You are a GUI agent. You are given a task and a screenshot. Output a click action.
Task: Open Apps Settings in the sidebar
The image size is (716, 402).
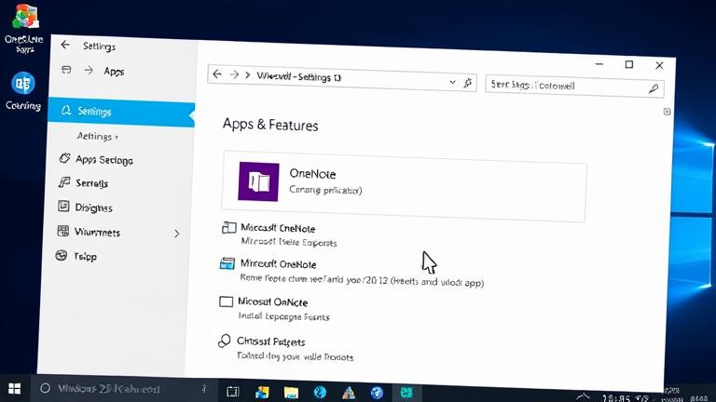(x=104, y=159)
